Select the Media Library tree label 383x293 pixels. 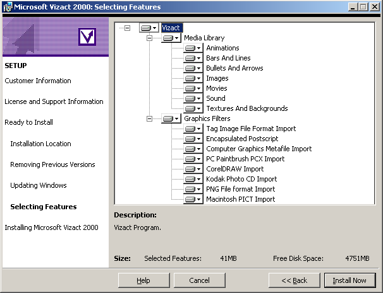[204, 38]
